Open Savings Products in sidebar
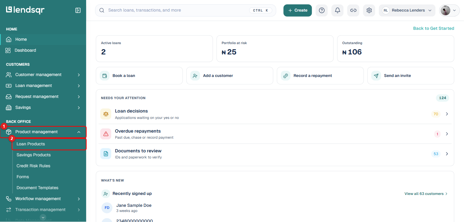The width and height of the screenshot is (467, 222). [33, 155]
